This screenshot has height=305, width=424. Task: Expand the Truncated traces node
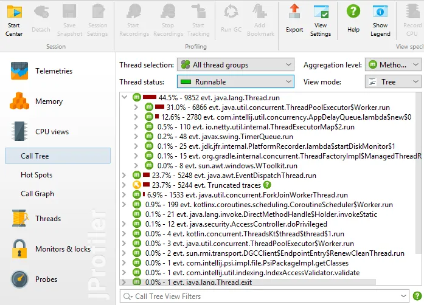click(x=124, y=185)
